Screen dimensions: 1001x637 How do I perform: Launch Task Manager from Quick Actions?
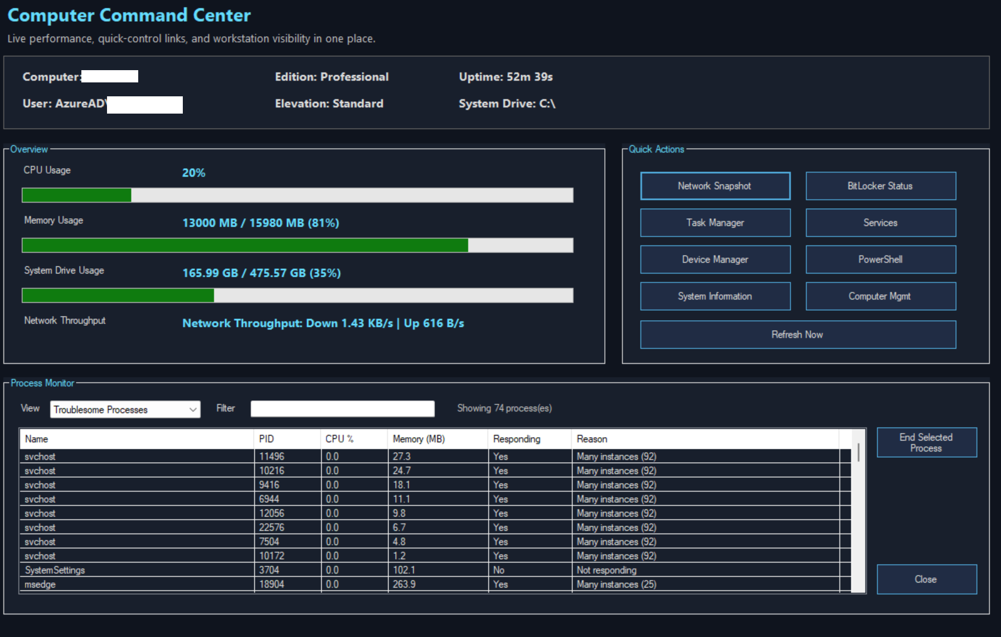(x=715, y=223)
